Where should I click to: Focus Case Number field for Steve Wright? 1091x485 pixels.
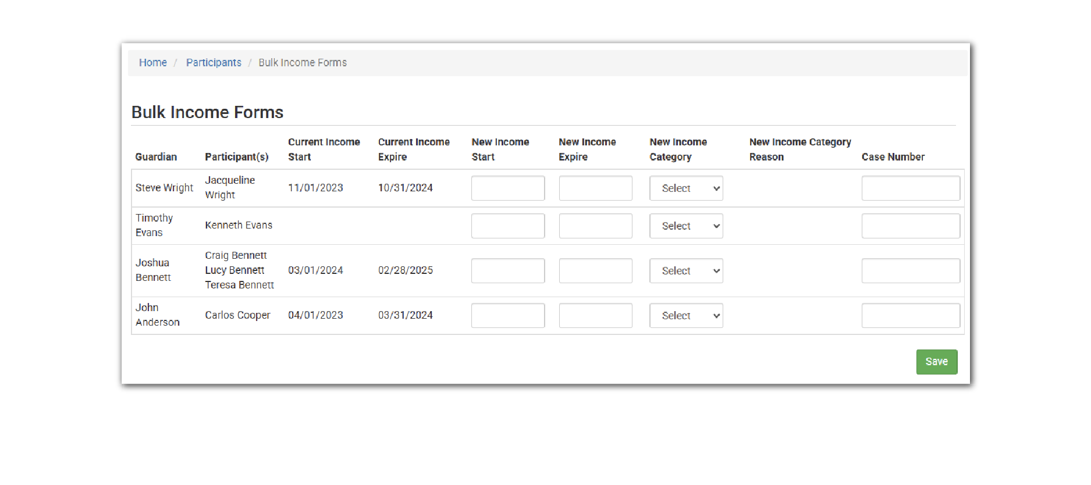point(910,188)
